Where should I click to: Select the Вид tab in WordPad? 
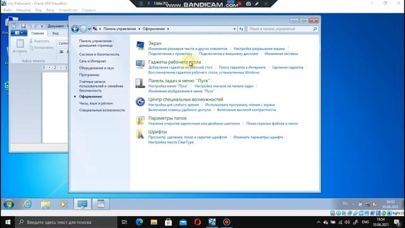(x=56, y=34)
